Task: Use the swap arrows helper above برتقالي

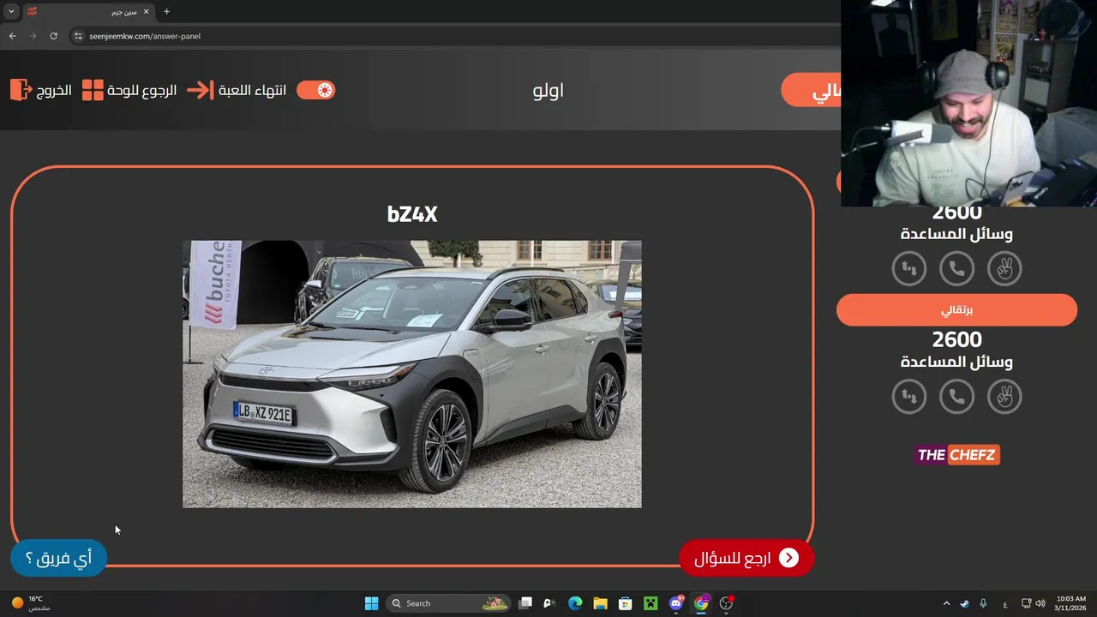Action: tap(909, 269)
